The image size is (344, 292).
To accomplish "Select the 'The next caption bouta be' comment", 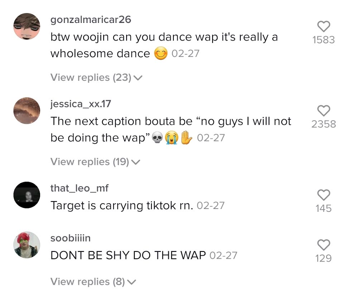I will (x=171, y=130).
